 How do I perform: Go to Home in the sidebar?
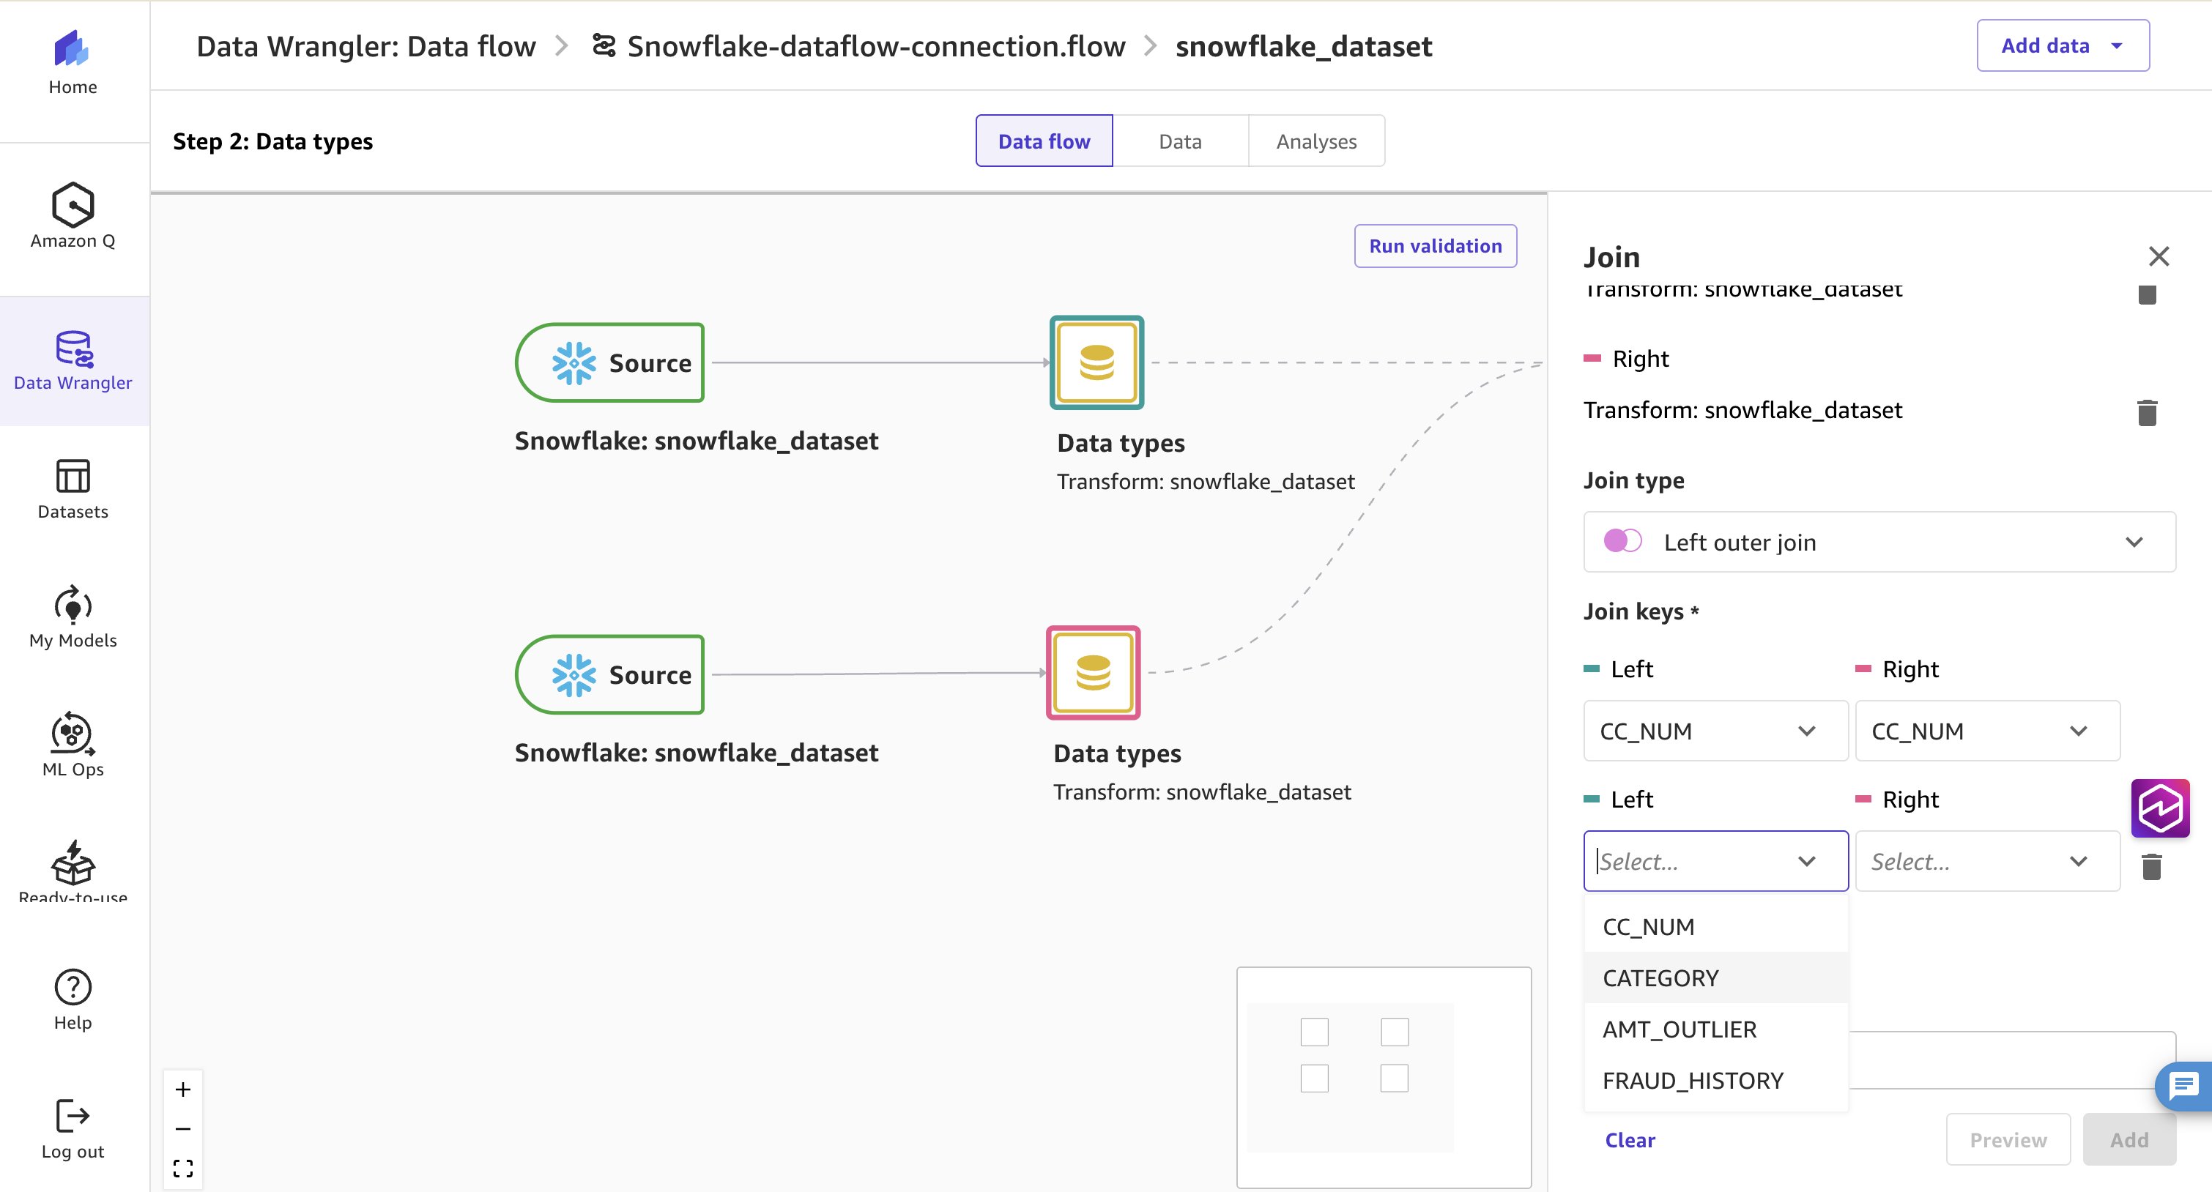click(x=73, y=64)
